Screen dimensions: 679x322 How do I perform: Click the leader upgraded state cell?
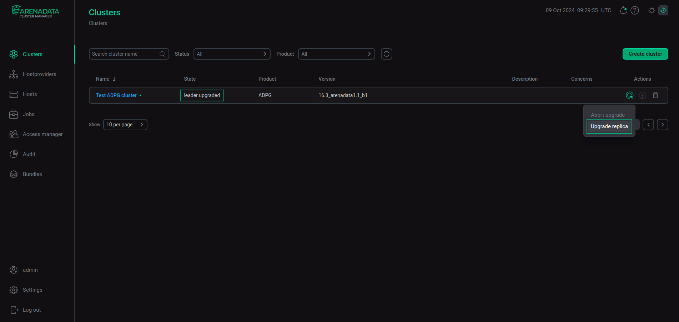[202, 95]
